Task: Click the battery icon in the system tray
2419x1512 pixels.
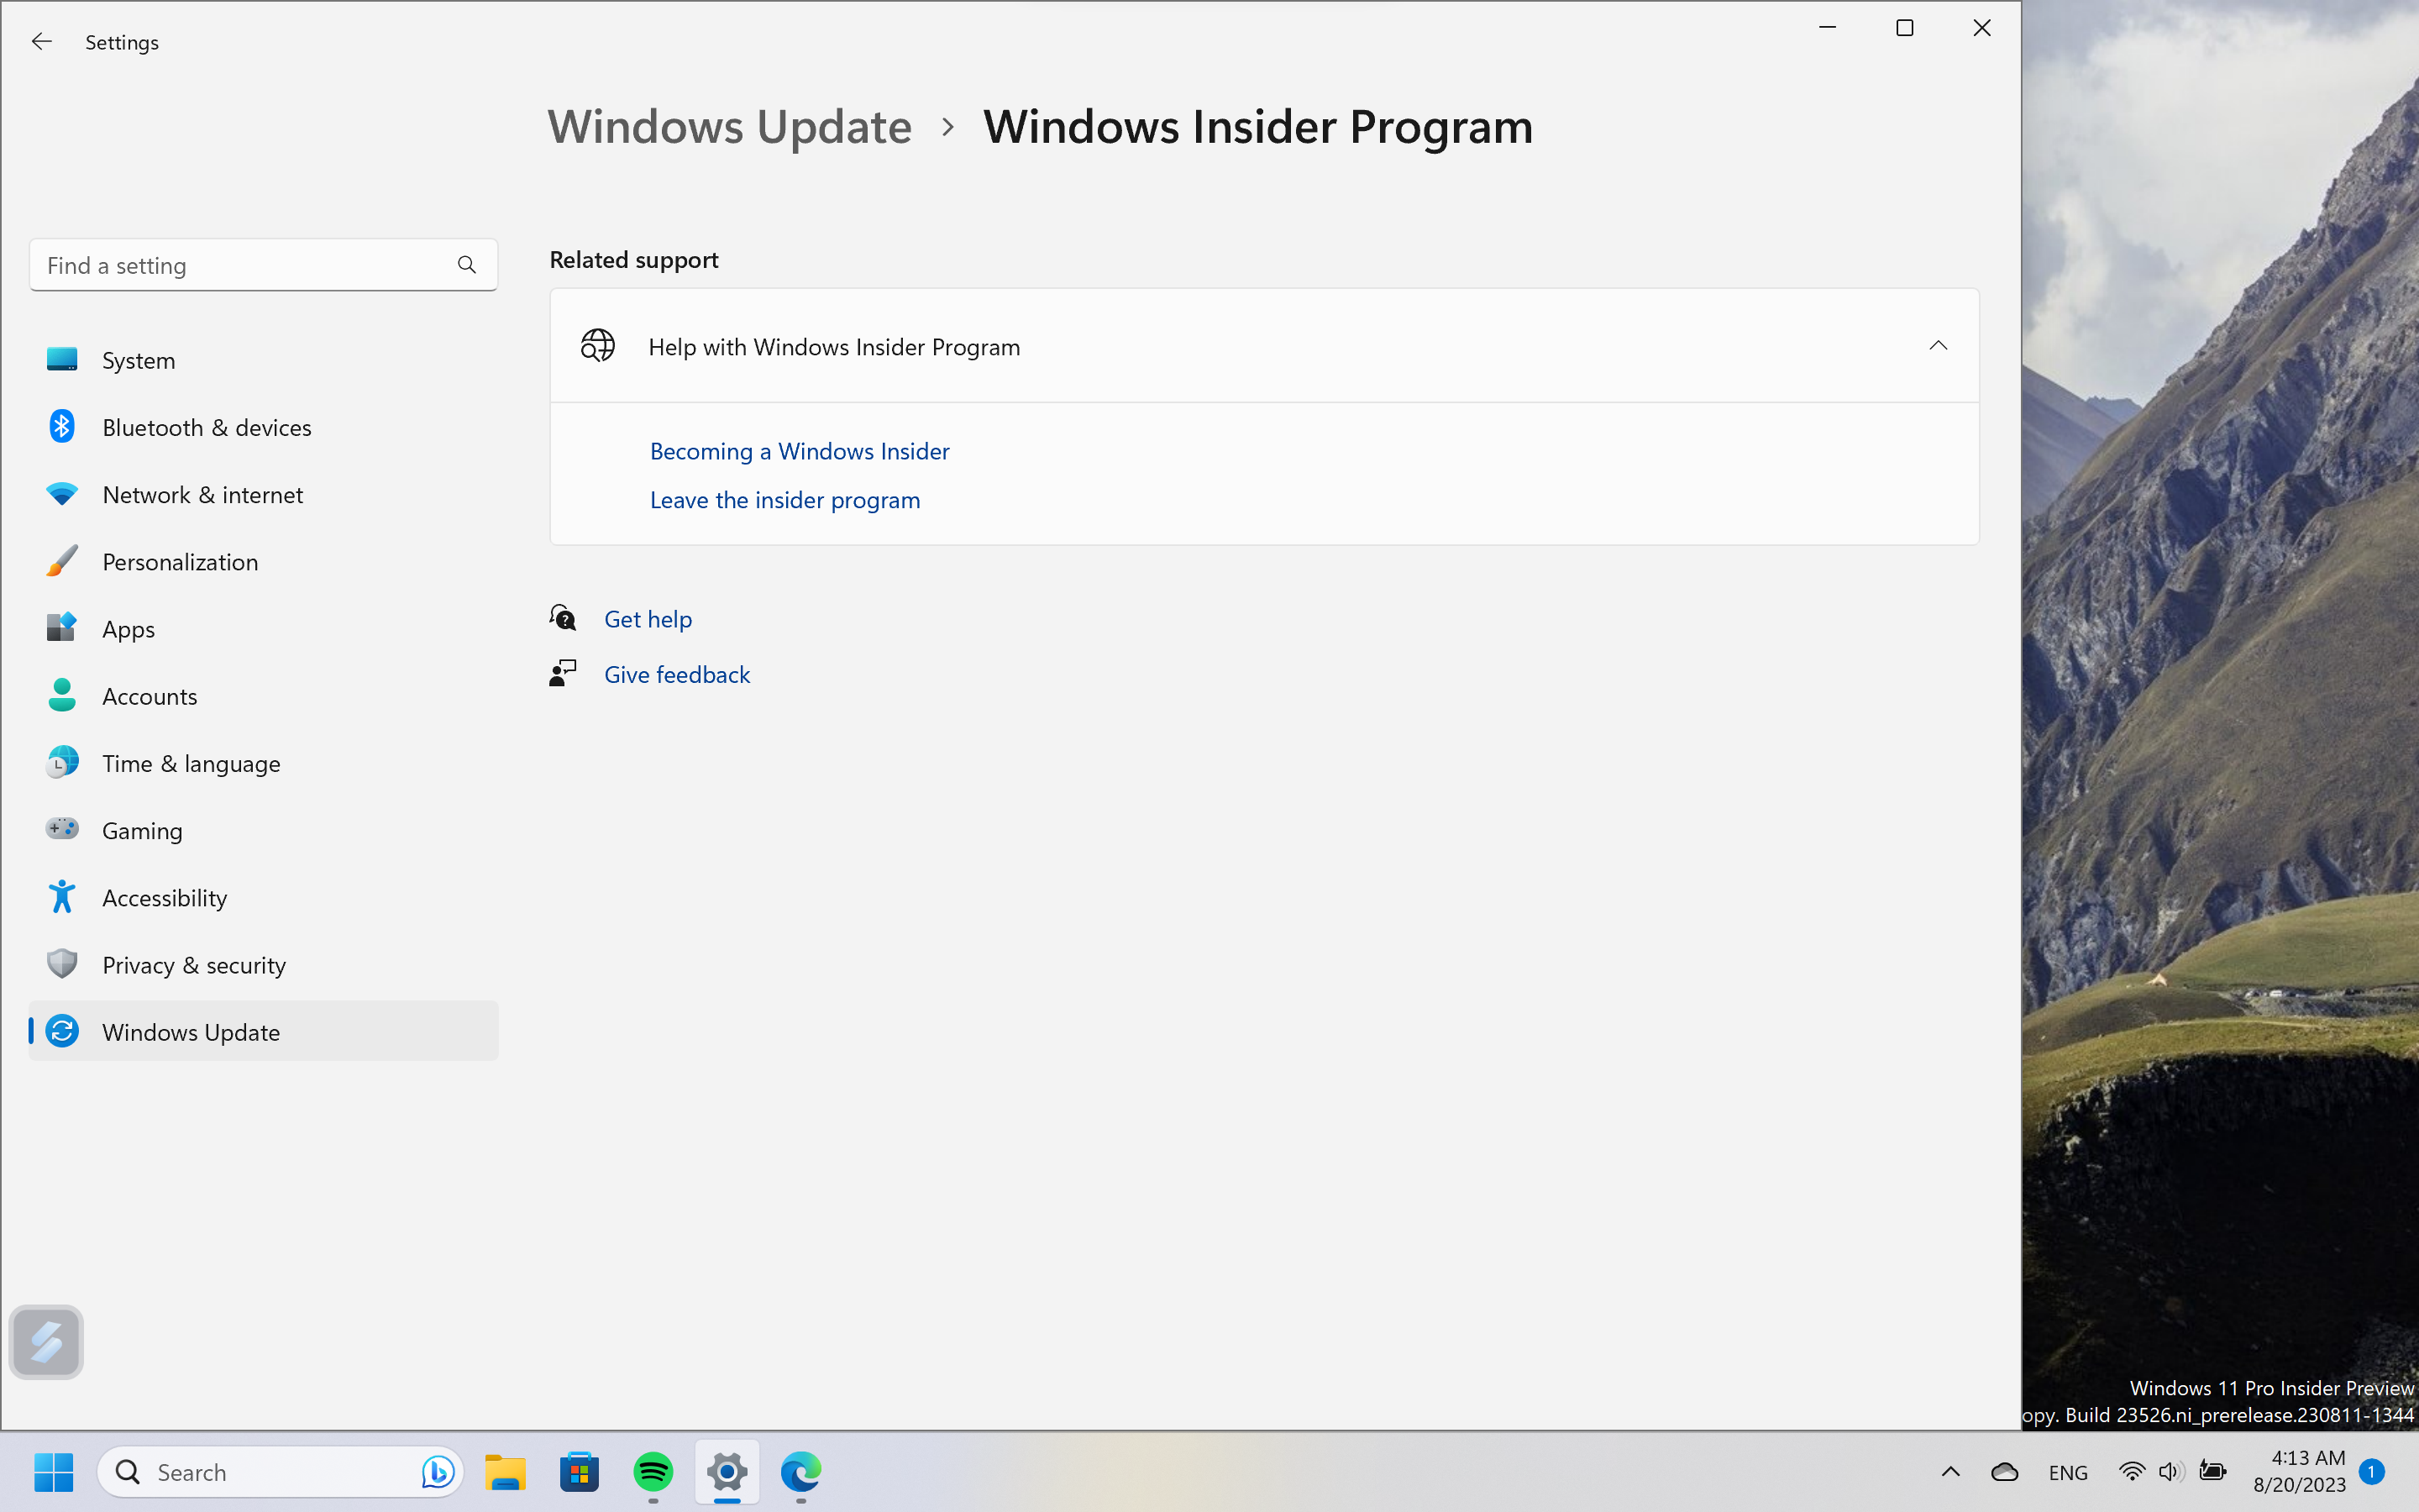Action: (x=2213, y=1471)
